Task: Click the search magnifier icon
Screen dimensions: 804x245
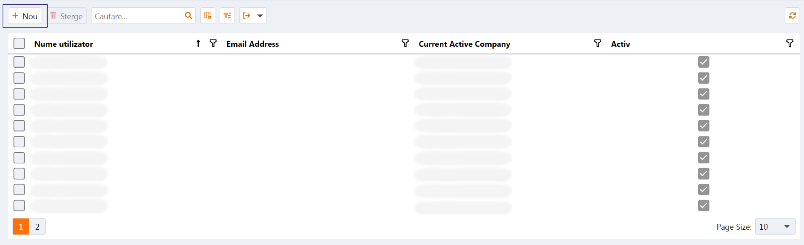Action: [x=188, y=16]
